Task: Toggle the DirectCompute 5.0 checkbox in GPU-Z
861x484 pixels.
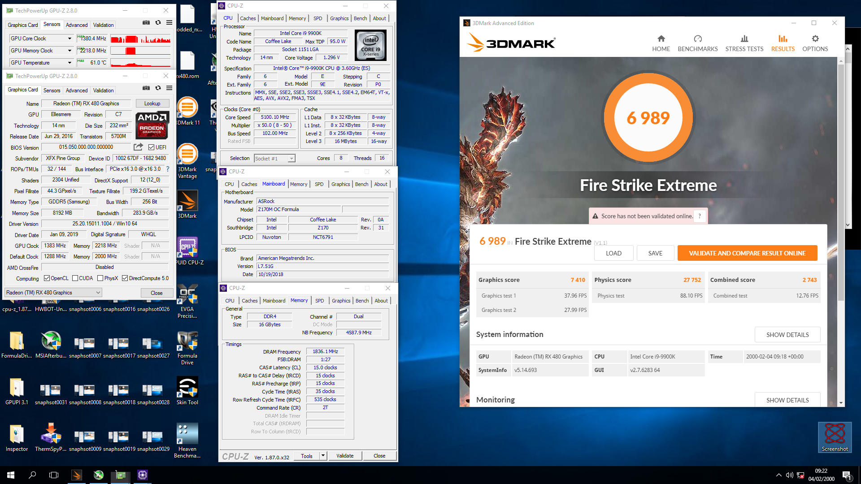Action: pyautogui.click(x=125, y=278)
